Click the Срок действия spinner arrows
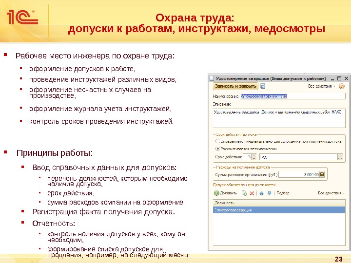The width and height of the screenshot is (351, 263). (x=254, y=157)
